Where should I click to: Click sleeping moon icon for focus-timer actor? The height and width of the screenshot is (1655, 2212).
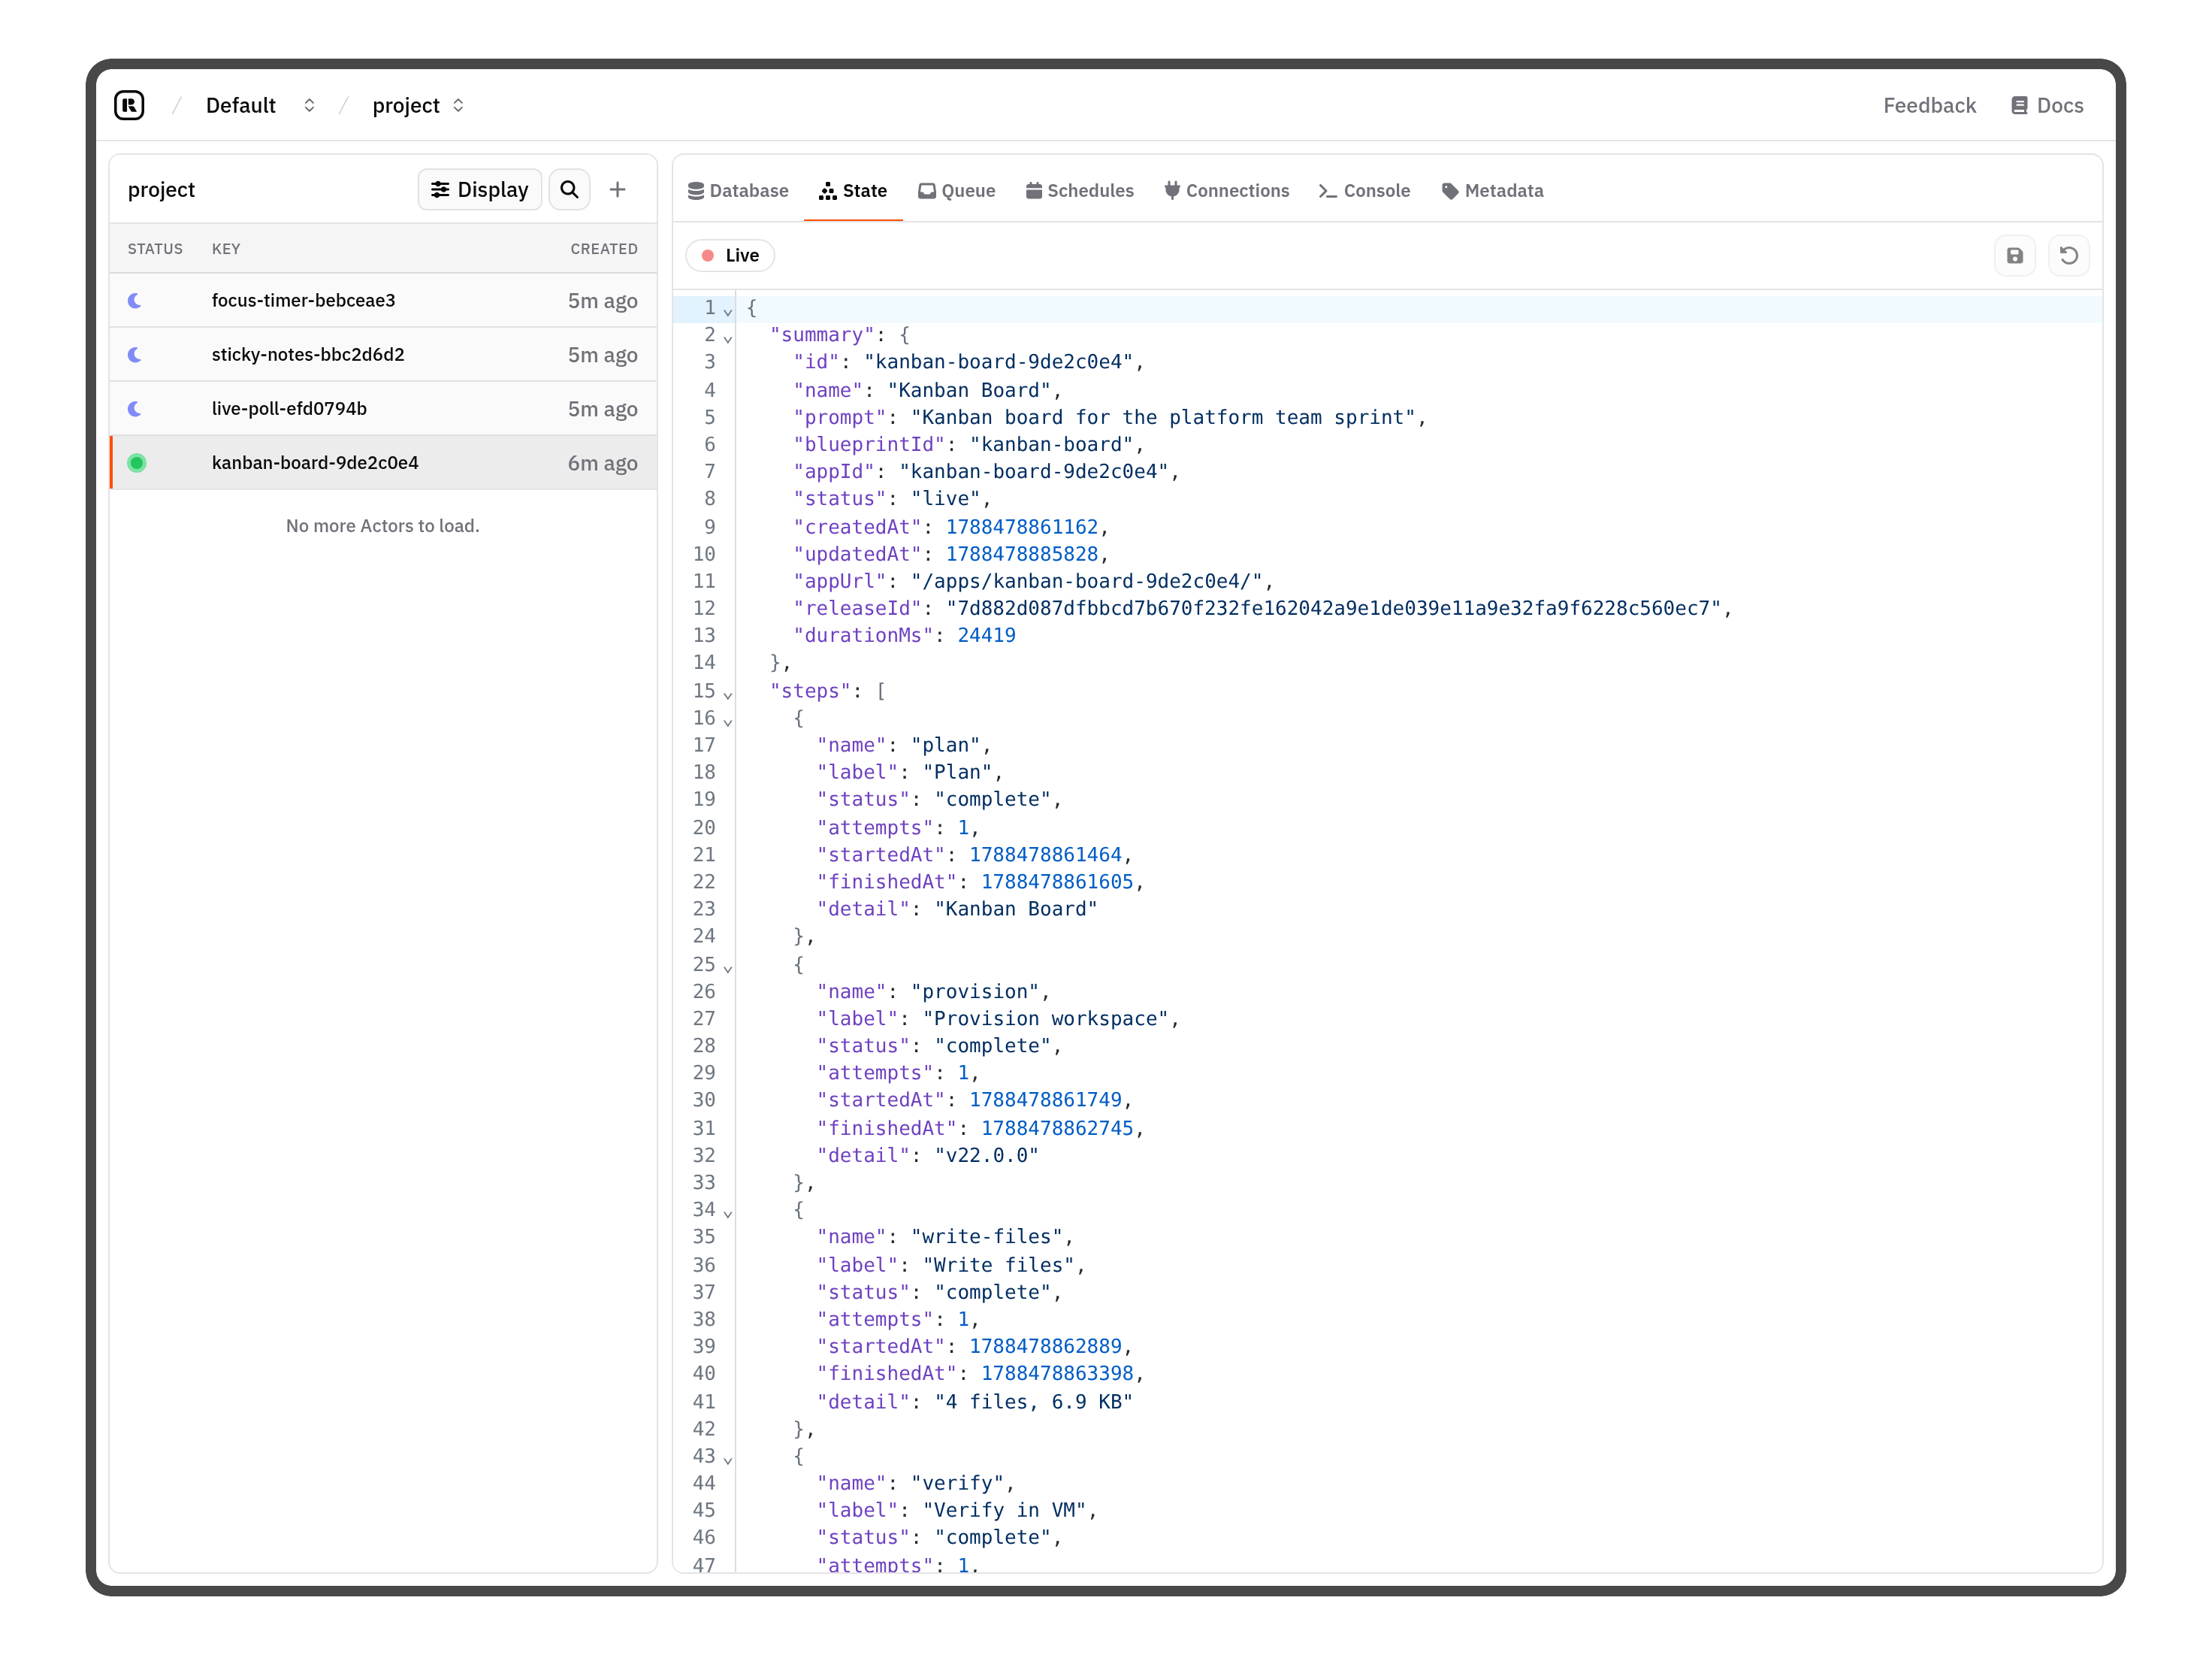tap(135, 300)
